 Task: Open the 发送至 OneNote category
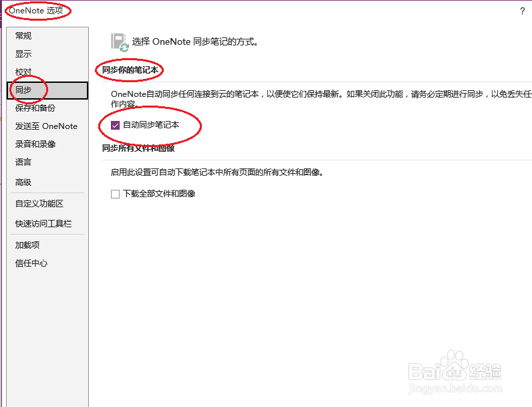point(46,126)
